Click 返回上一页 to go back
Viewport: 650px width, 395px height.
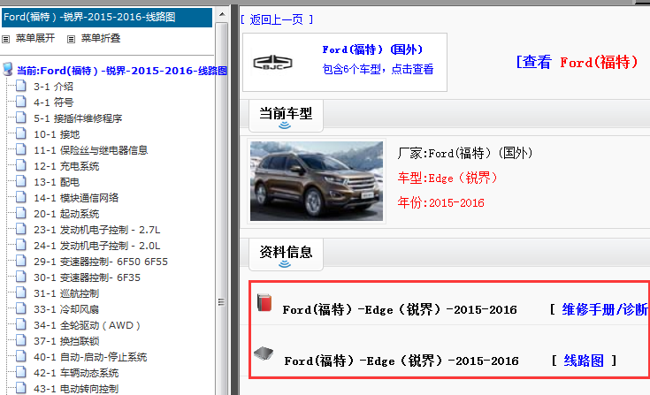coord(277,19)
